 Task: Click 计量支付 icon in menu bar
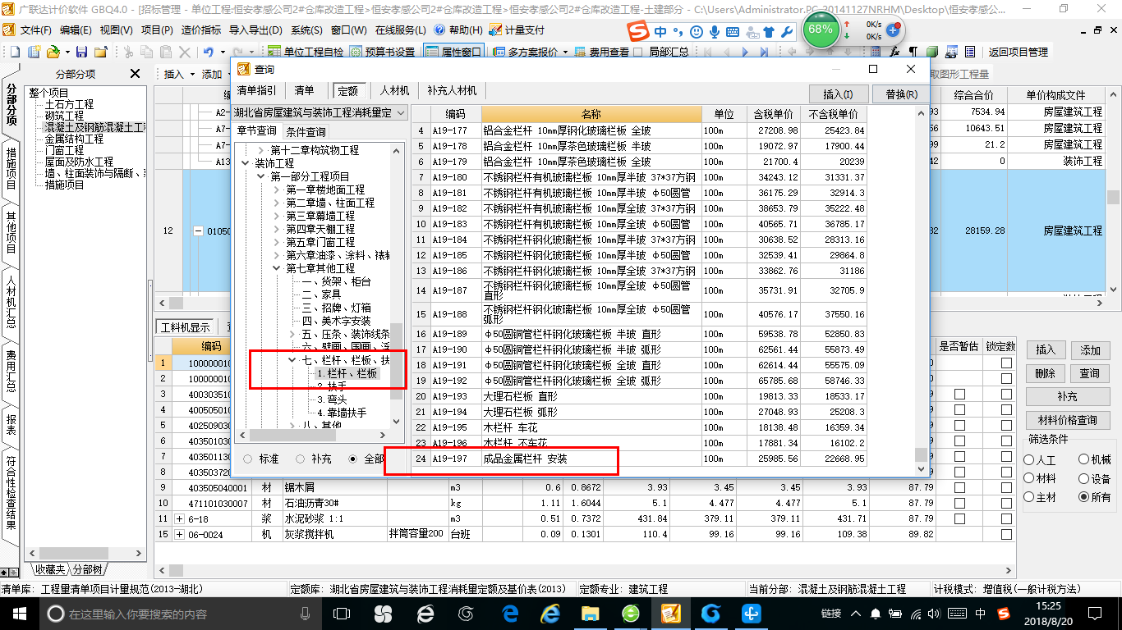click(517, 30)
